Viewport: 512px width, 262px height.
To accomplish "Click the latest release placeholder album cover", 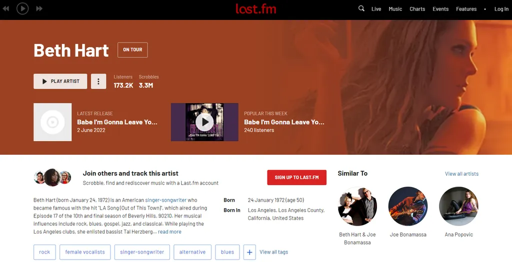I will 52,122.
